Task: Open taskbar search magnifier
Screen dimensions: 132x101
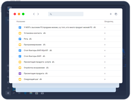Action: 14,93
